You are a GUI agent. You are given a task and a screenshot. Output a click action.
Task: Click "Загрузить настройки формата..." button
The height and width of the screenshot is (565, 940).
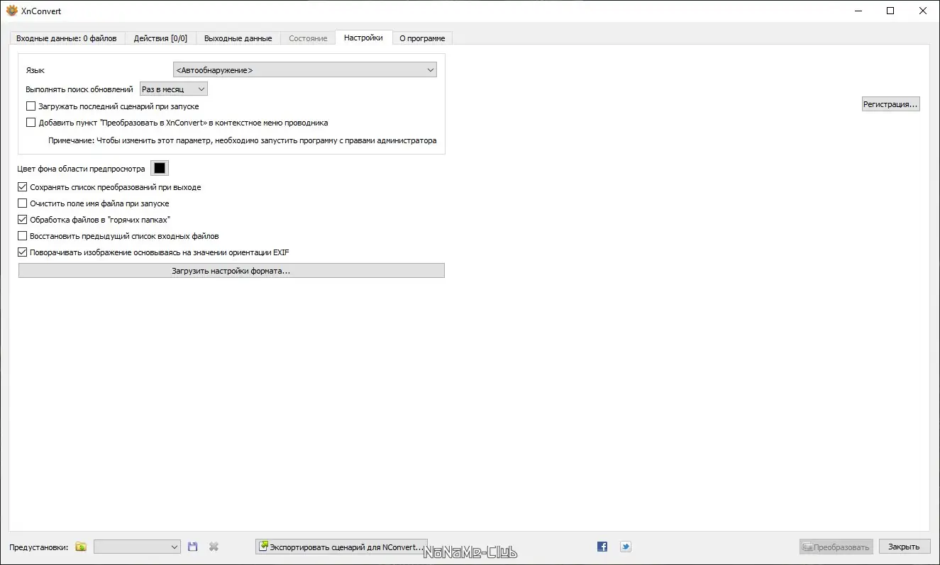point(231,271)
